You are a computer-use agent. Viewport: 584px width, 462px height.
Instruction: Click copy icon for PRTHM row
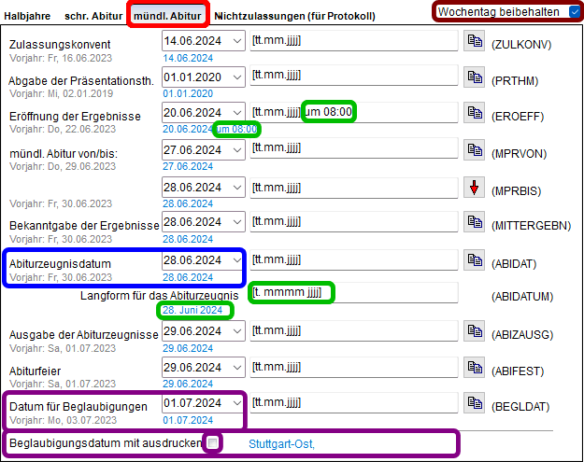(475, 79)
